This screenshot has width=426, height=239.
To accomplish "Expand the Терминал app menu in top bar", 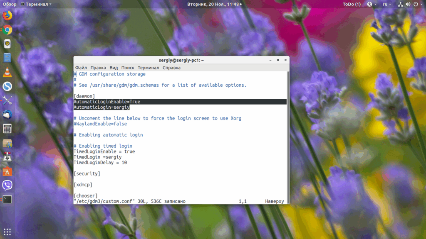I will pyautogui.click(x=36, y=4).
